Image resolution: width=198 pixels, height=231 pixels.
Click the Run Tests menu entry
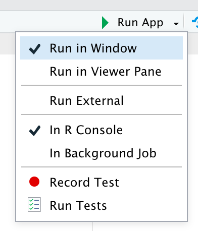102,205
